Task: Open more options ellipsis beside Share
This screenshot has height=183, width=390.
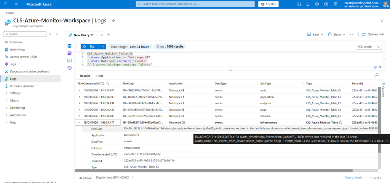Action: coord(352,34)
